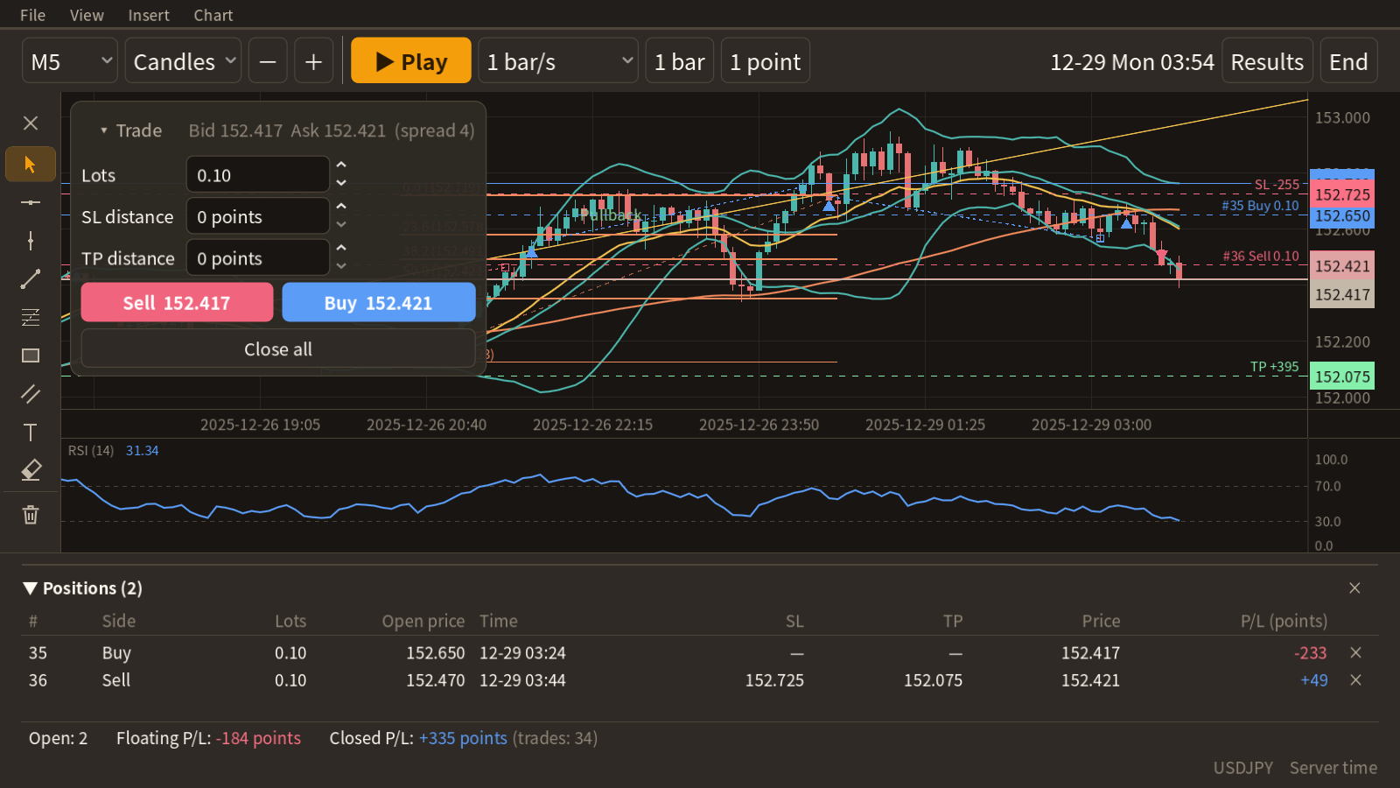Start playback with Play button
Image resolution: width=1400 pixels, height=788 pixels.
(411, 61)
